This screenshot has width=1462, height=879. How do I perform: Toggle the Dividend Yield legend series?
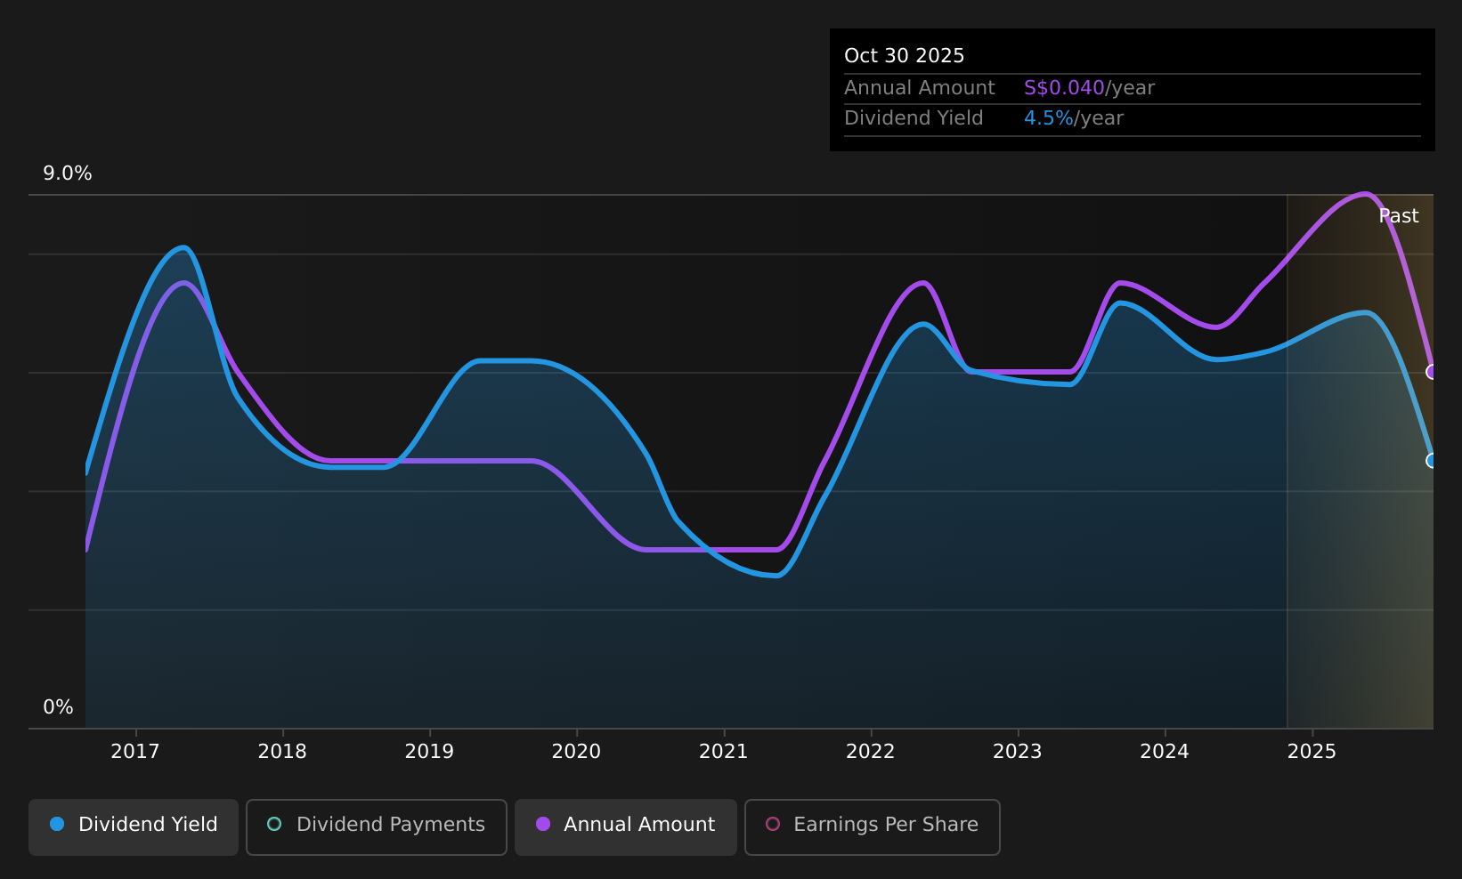pos(134,827)
